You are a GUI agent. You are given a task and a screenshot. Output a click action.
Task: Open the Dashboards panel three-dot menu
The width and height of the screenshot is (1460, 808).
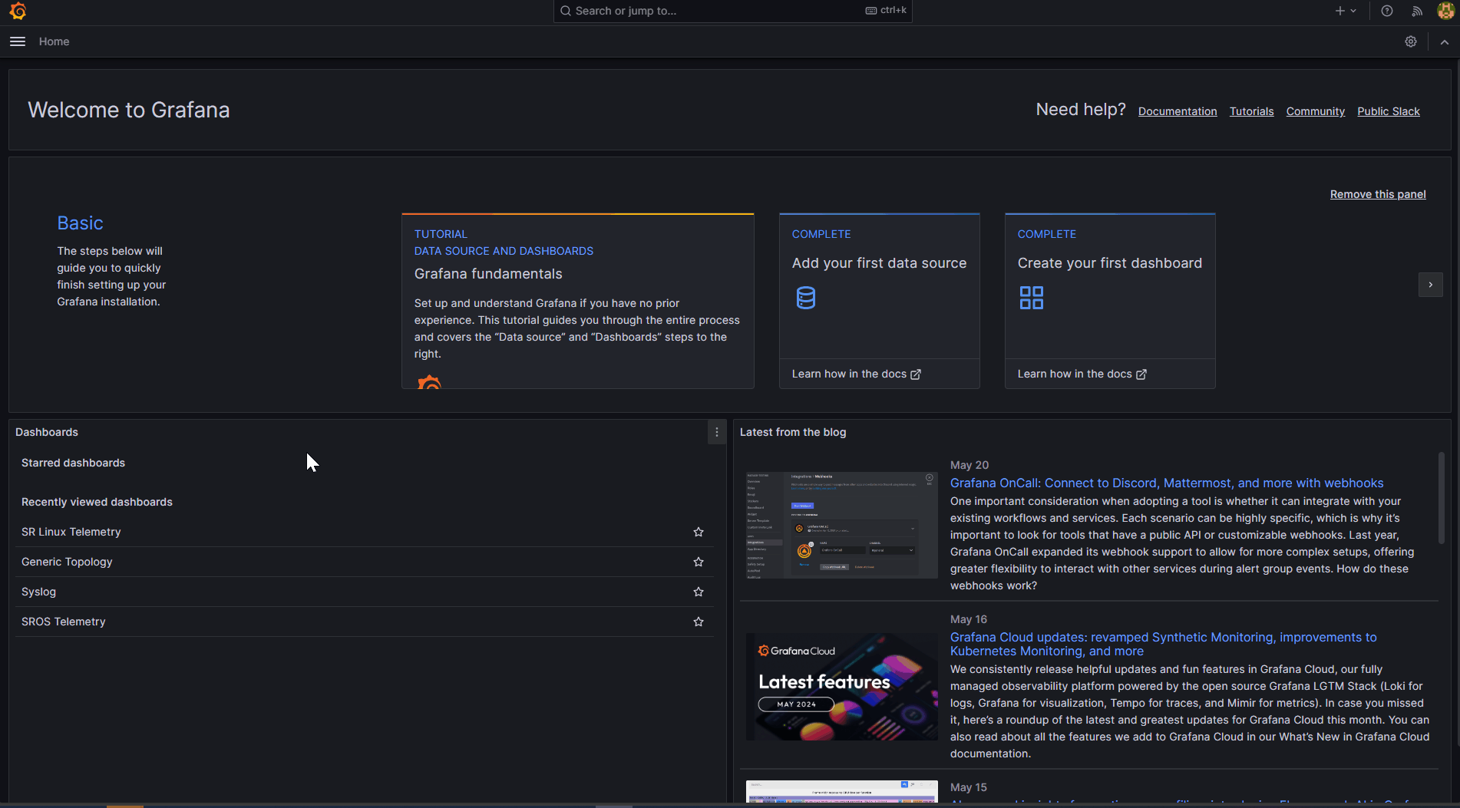tap(717, 432)
